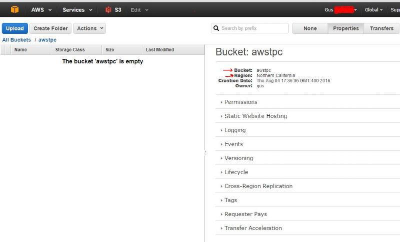Click Create Folder button
Screen dimensions: 400x242
50,28
